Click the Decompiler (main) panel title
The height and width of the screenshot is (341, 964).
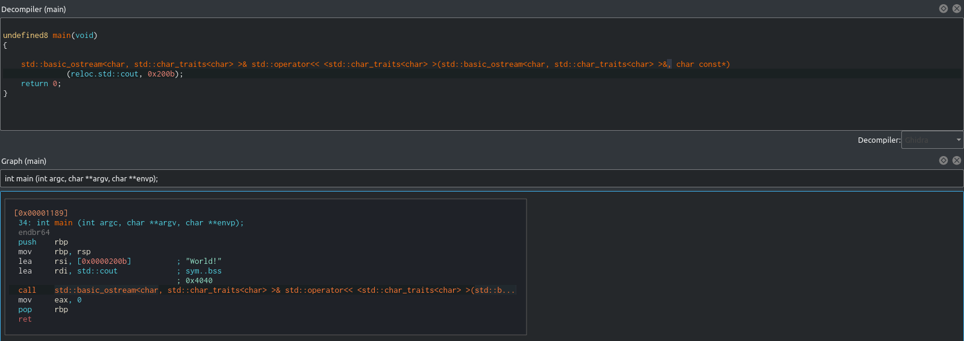(34, 9)
